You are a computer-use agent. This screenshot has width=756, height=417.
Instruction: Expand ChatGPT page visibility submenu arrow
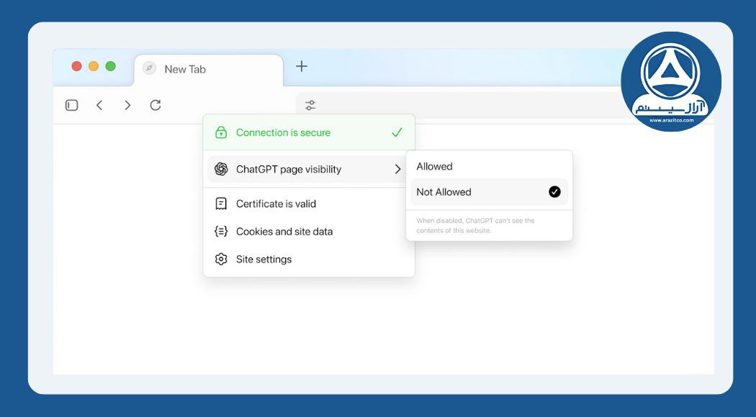point(397,170)
